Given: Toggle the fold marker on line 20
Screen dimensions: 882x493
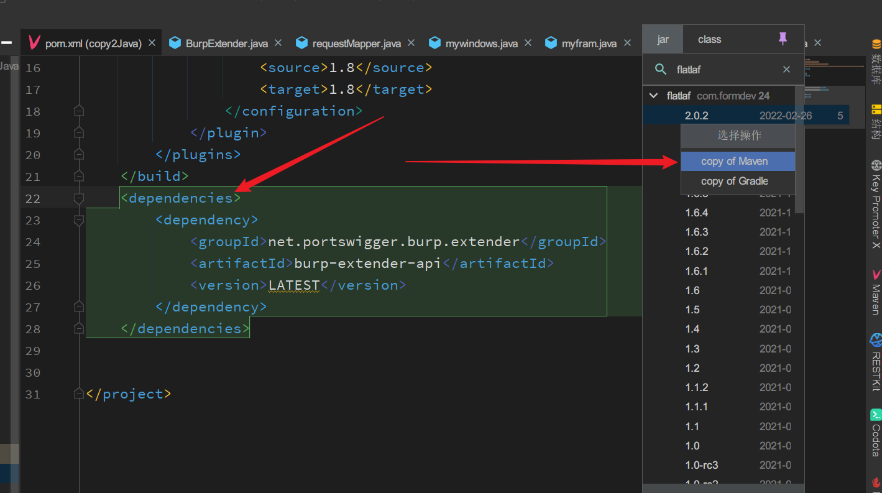Looking at the screenshot, I should point(78,155).
